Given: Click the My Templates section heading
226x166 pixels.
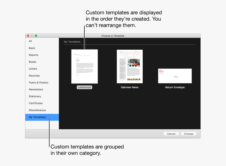Looking at the screenshot, I should click(x=72, y=42).
